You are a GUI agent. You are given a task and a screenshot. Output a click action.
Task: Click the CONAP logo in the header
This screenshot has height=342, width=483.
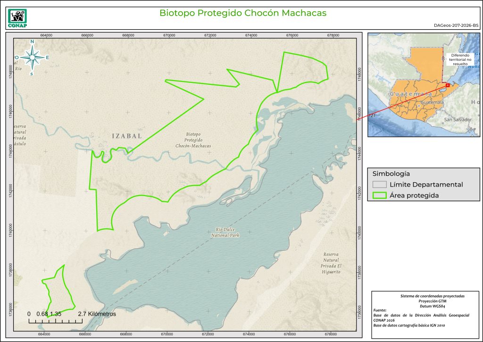[18, 18]
